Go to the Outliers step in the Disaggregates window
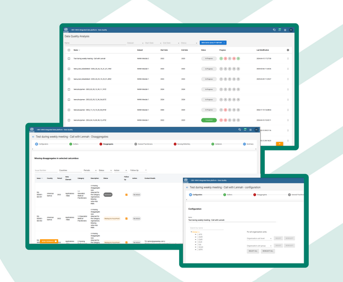Image resolution: width=343 pixels, height=282 pixels. [x=74, y=144]
